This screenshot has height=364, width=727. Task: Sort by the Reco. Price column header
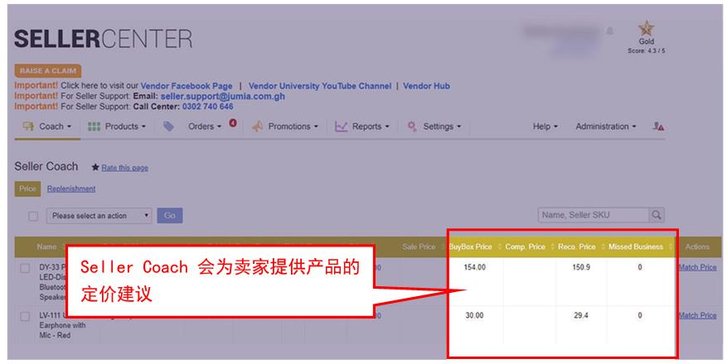tap(576, 247)
